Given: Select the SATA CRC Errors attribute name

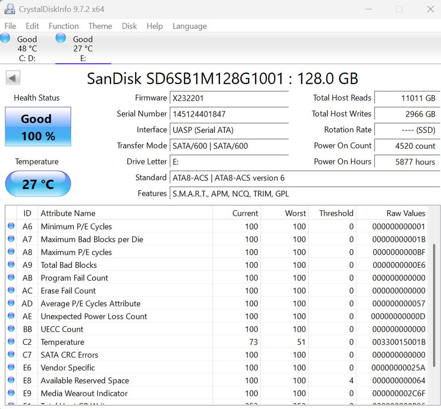Looking at the screenshot, I should (69, 355).
